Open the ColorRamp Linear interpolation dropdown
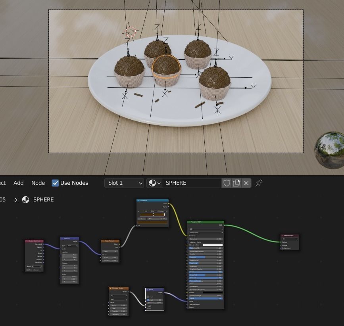 click(163, 211)
